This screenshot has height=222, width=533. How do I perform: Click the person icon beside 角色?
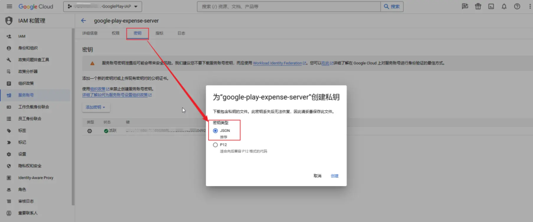9,190
